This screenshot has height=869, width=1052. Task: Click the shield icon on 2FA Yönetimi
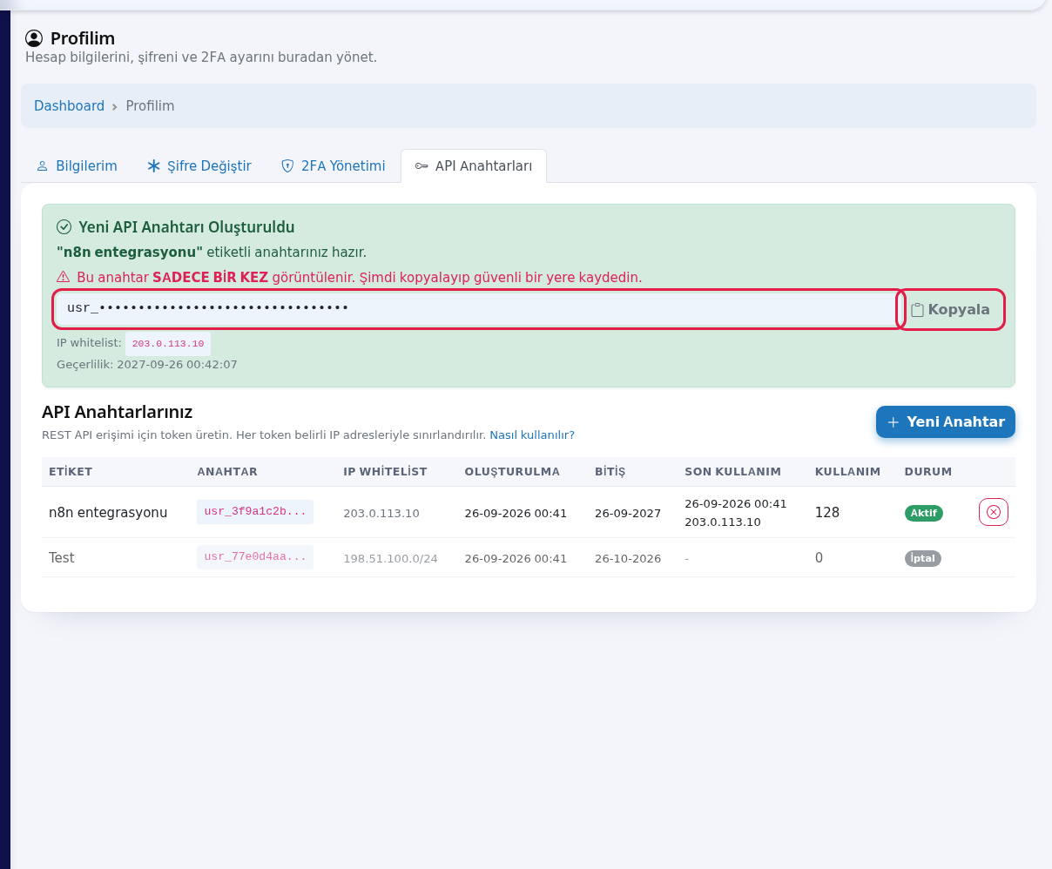click(287, 165)
